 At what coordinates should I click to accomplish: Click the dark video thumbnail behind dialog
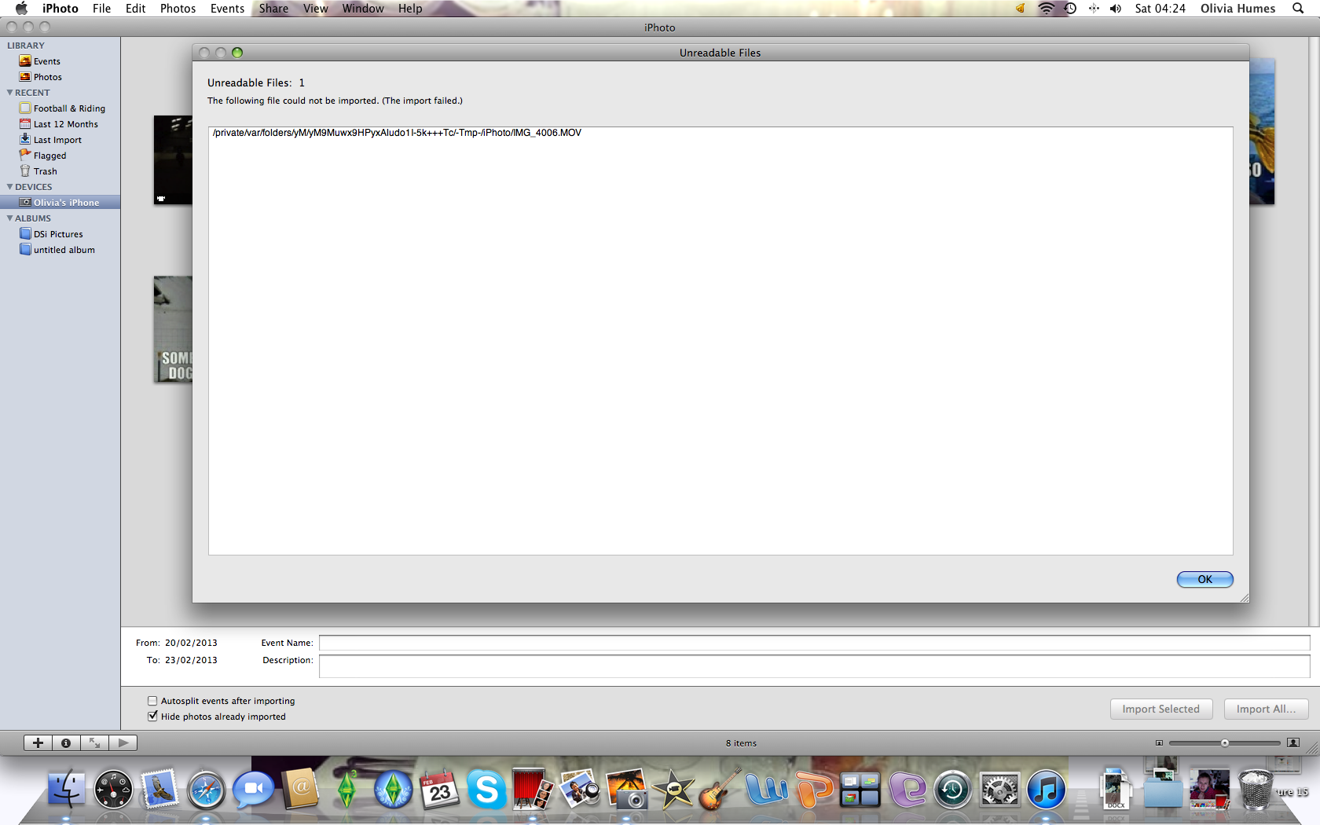pos(173,160)
